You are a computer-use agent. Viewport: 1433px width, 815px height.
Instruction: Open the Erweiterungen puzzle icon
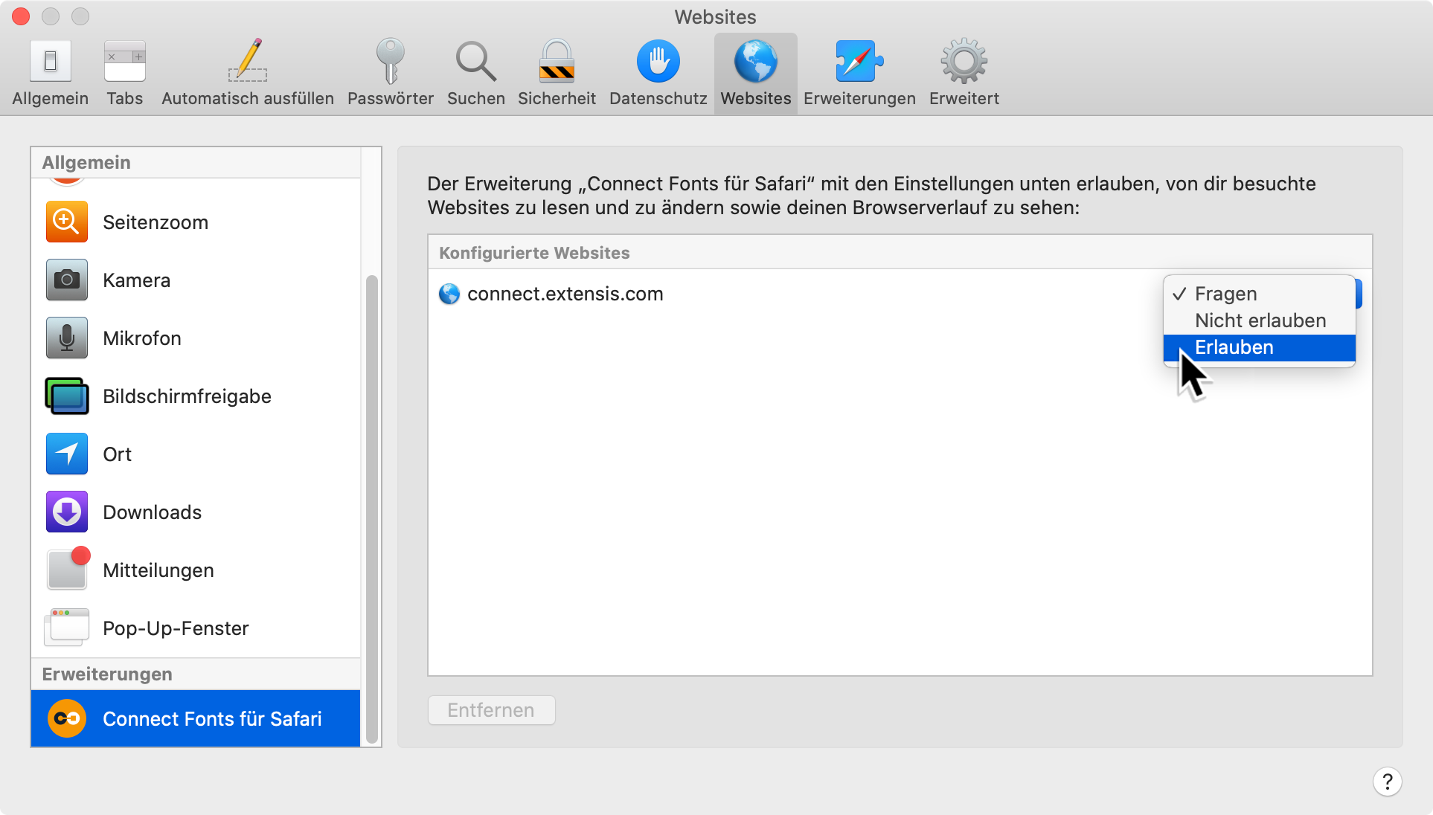(859, 61)
